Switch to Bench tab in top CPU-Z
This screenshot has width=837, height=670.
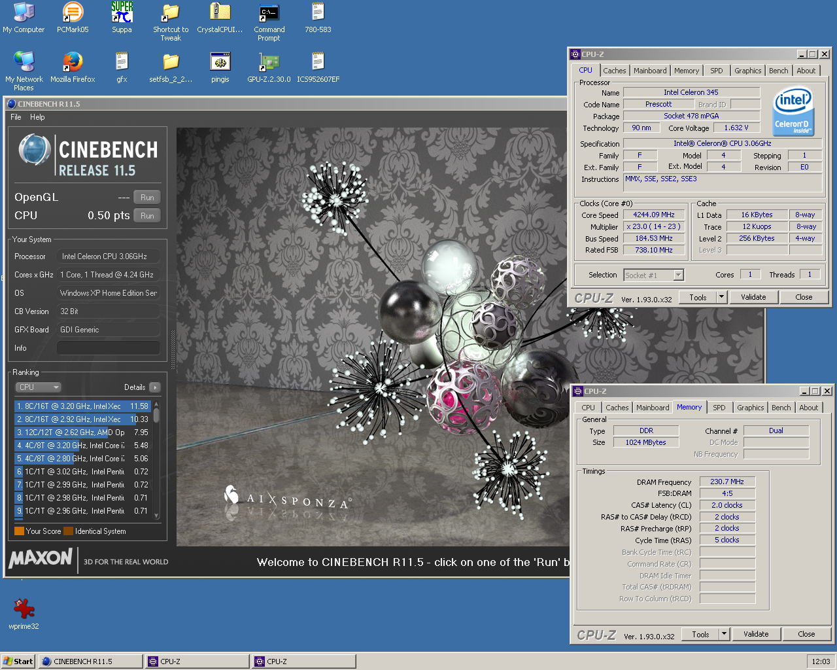[778, 71]
